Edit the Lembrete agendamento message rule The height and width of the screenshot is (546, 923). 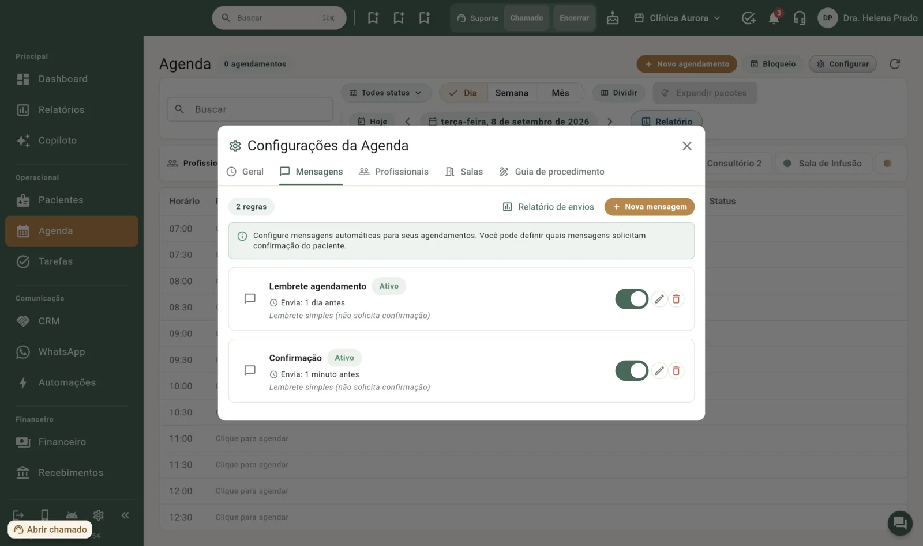[659, 299]
